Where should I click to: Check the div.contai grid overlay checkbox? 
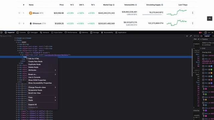203,56
